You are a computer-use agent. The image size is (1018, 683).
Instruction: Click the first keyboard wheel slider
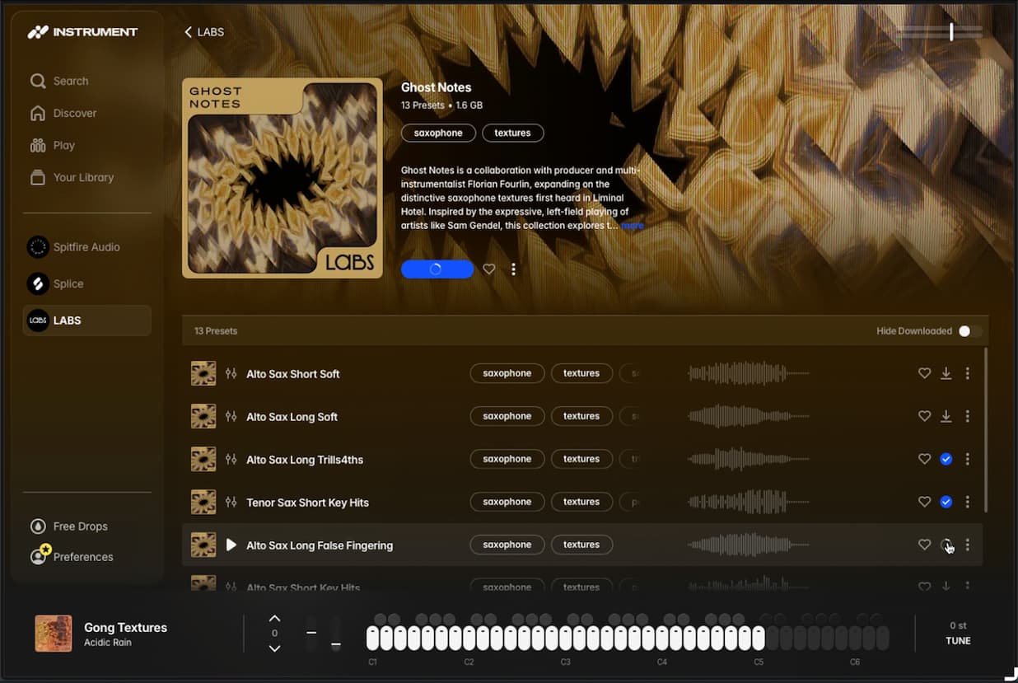311,634
